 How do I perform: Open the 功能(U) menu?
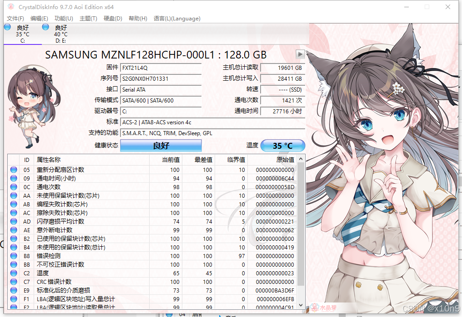[64, 19]
